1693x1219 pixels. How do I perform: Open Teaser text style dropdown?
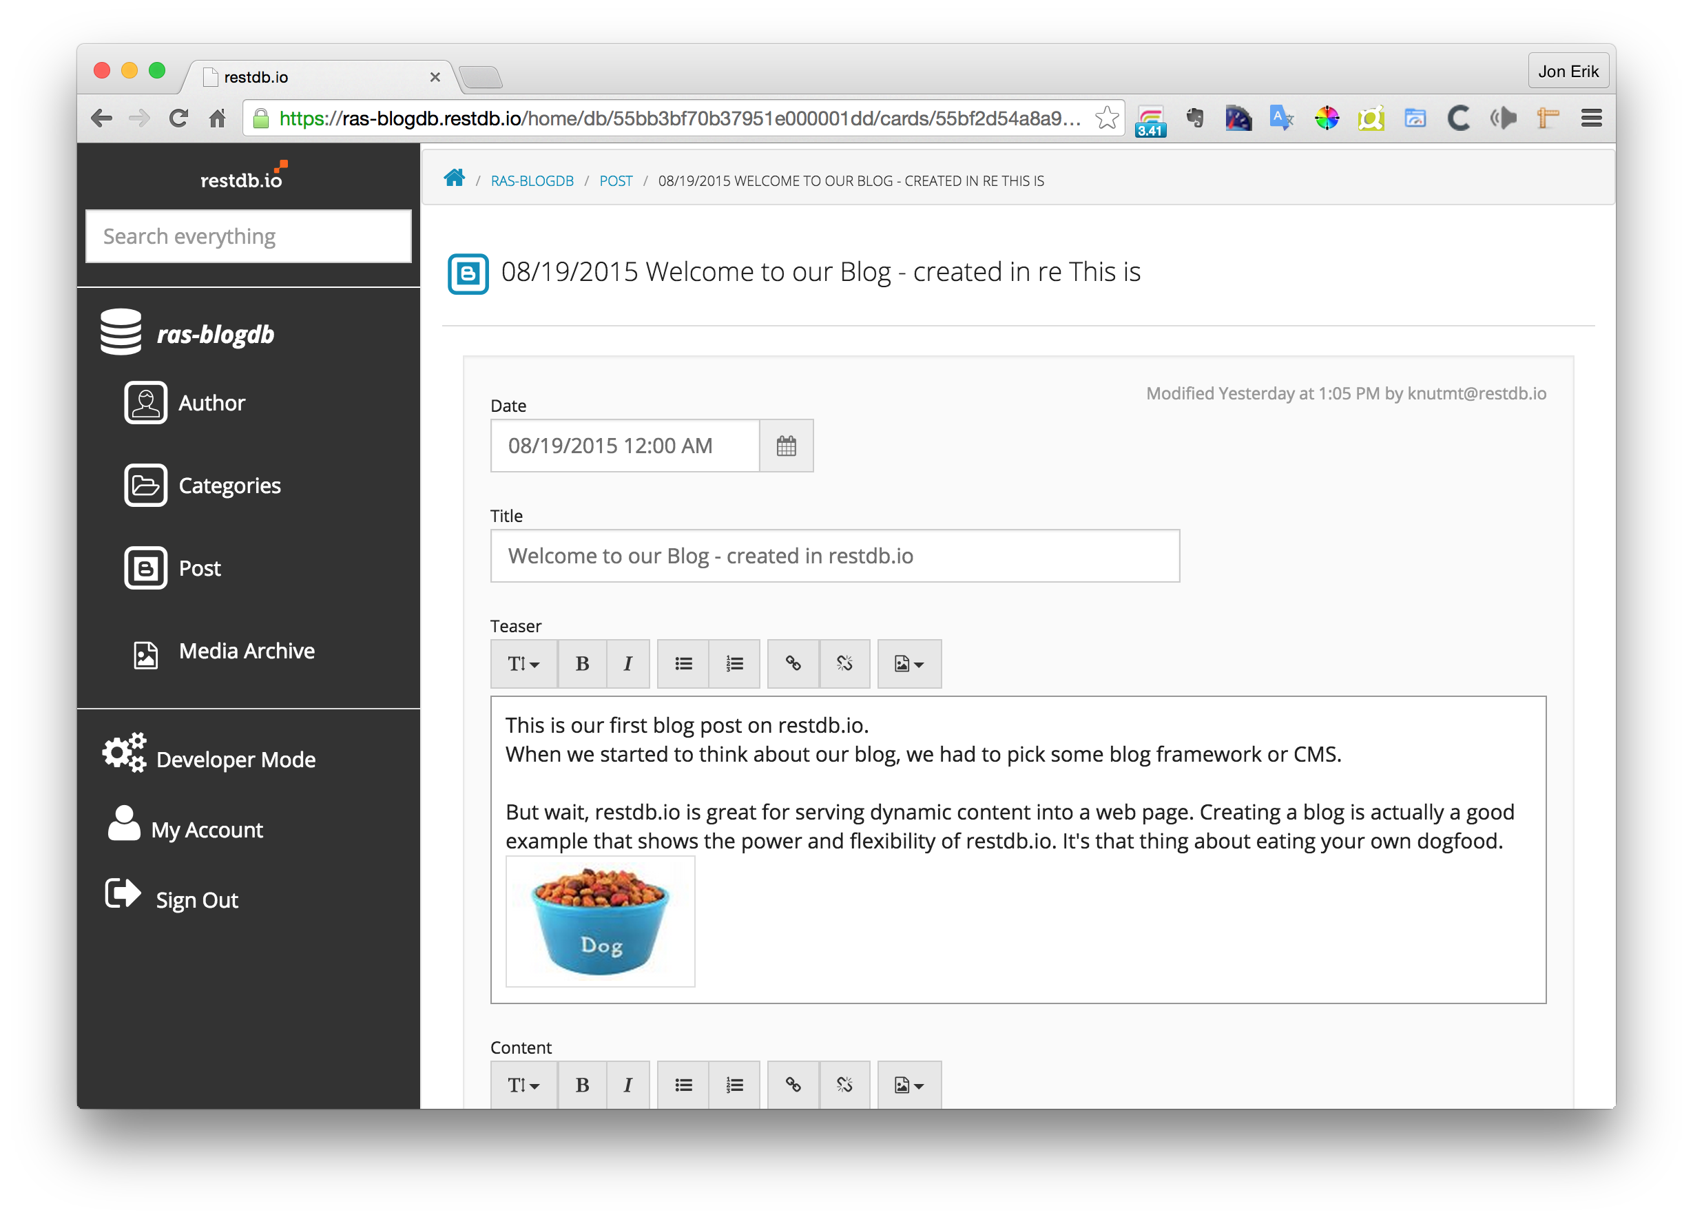coord(523,664)
